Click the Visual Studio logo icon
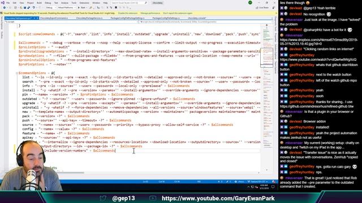362x203 pixels. 3,3
